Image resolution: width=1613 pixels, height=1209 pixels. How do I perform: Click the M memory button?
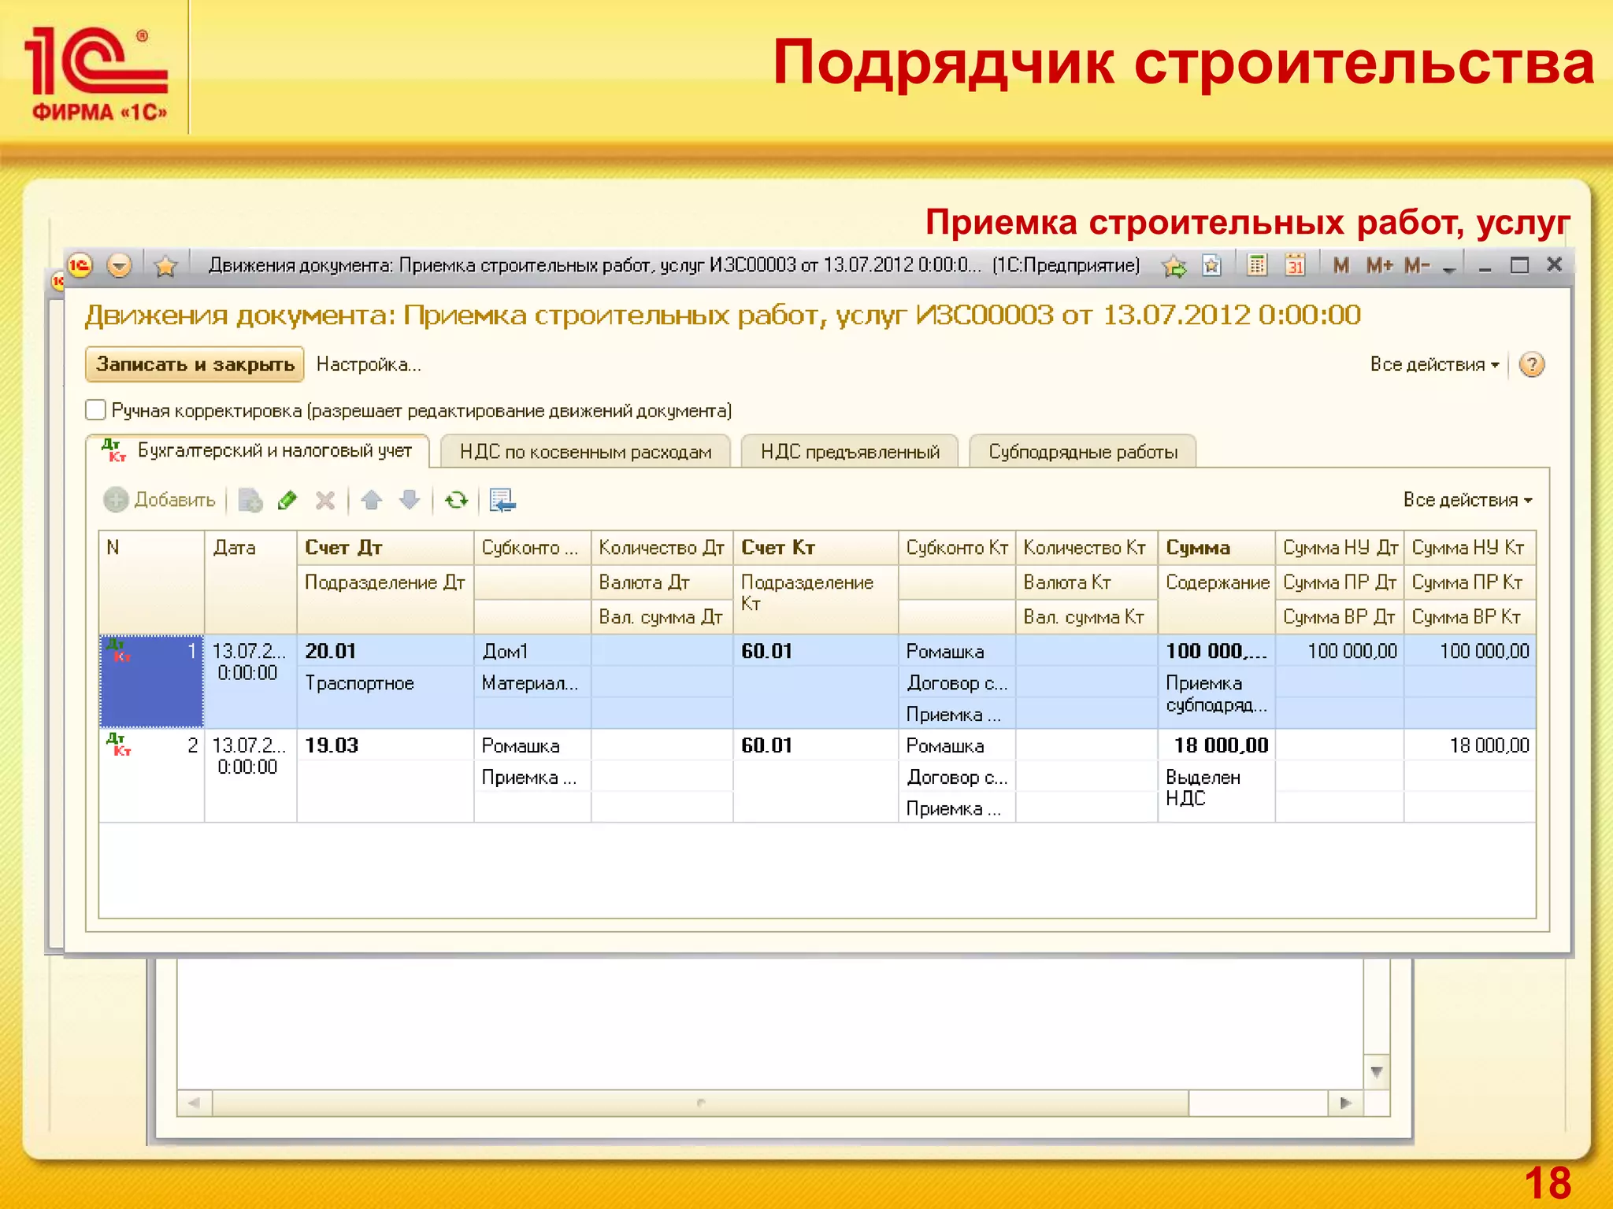click(1341, 265)
